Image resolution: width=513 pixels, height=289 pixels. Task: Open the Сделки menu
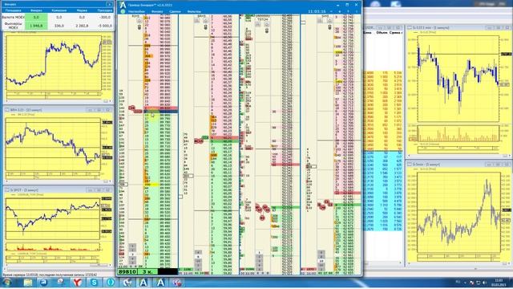coord(175,11)
